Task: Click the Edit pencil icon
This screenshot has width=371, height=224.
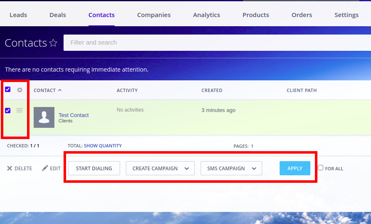Action: tap(45, 169)
